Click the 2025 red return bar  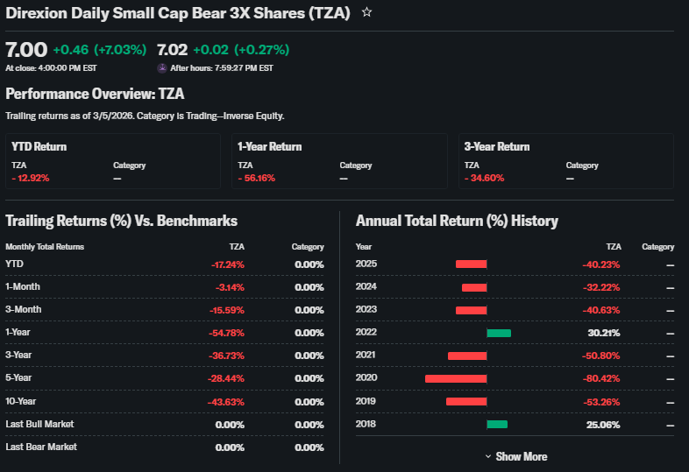(471, 264)
